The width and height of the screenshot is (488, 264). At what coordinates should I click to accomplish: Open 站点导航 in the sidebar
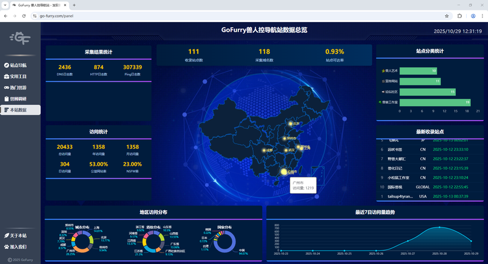click(18, 65)
